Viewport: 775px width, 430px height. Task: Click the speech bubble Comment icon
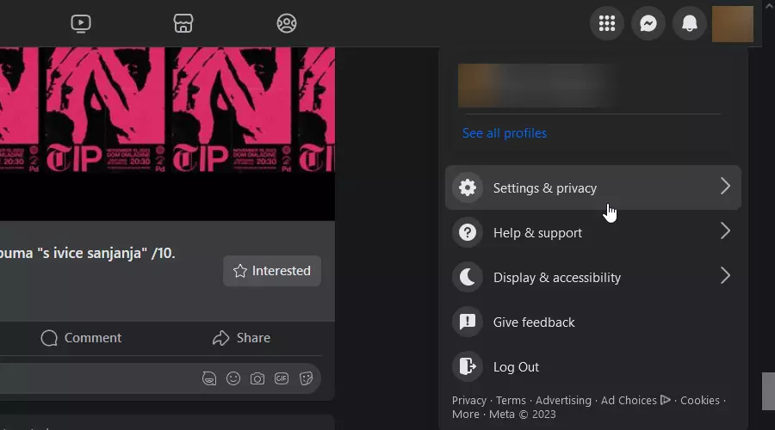tap(49, 338)
